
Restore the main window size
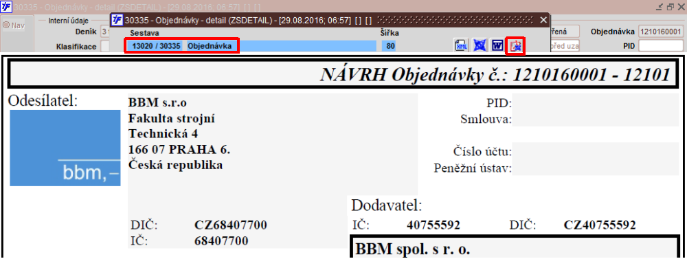[671, 7]
